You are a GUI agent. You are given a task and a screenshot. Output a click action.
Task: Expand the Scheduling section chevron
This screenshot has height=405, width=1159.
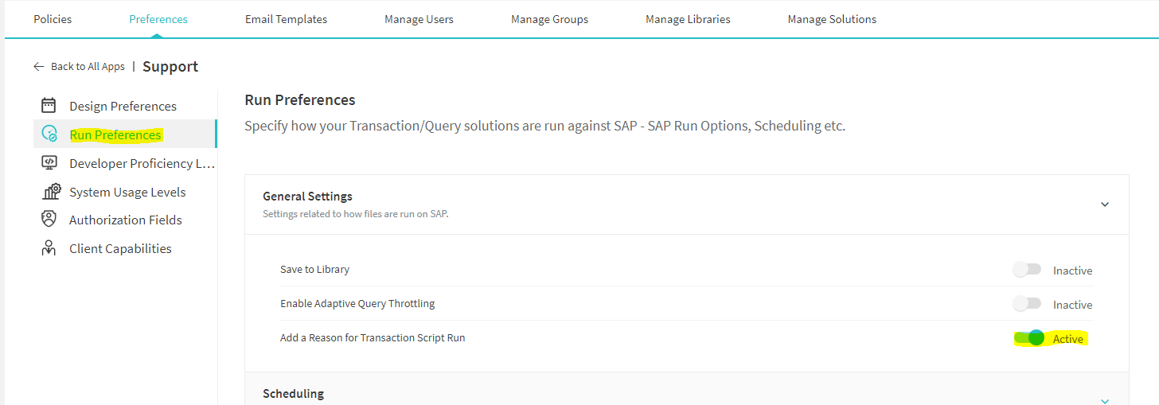click(x=1104, y=400)
